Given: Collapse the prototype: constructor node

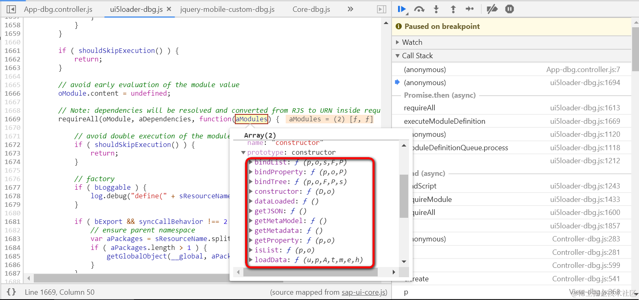Looking at the screenshot, I should click(243, 152).
